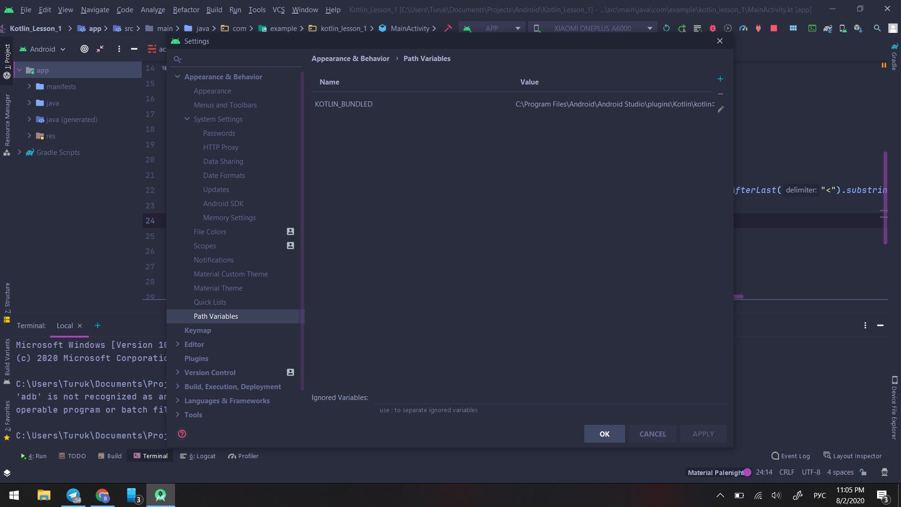Collapse all in Project panel icon
Screen dimensions: 901x507
tap(100, 49)
